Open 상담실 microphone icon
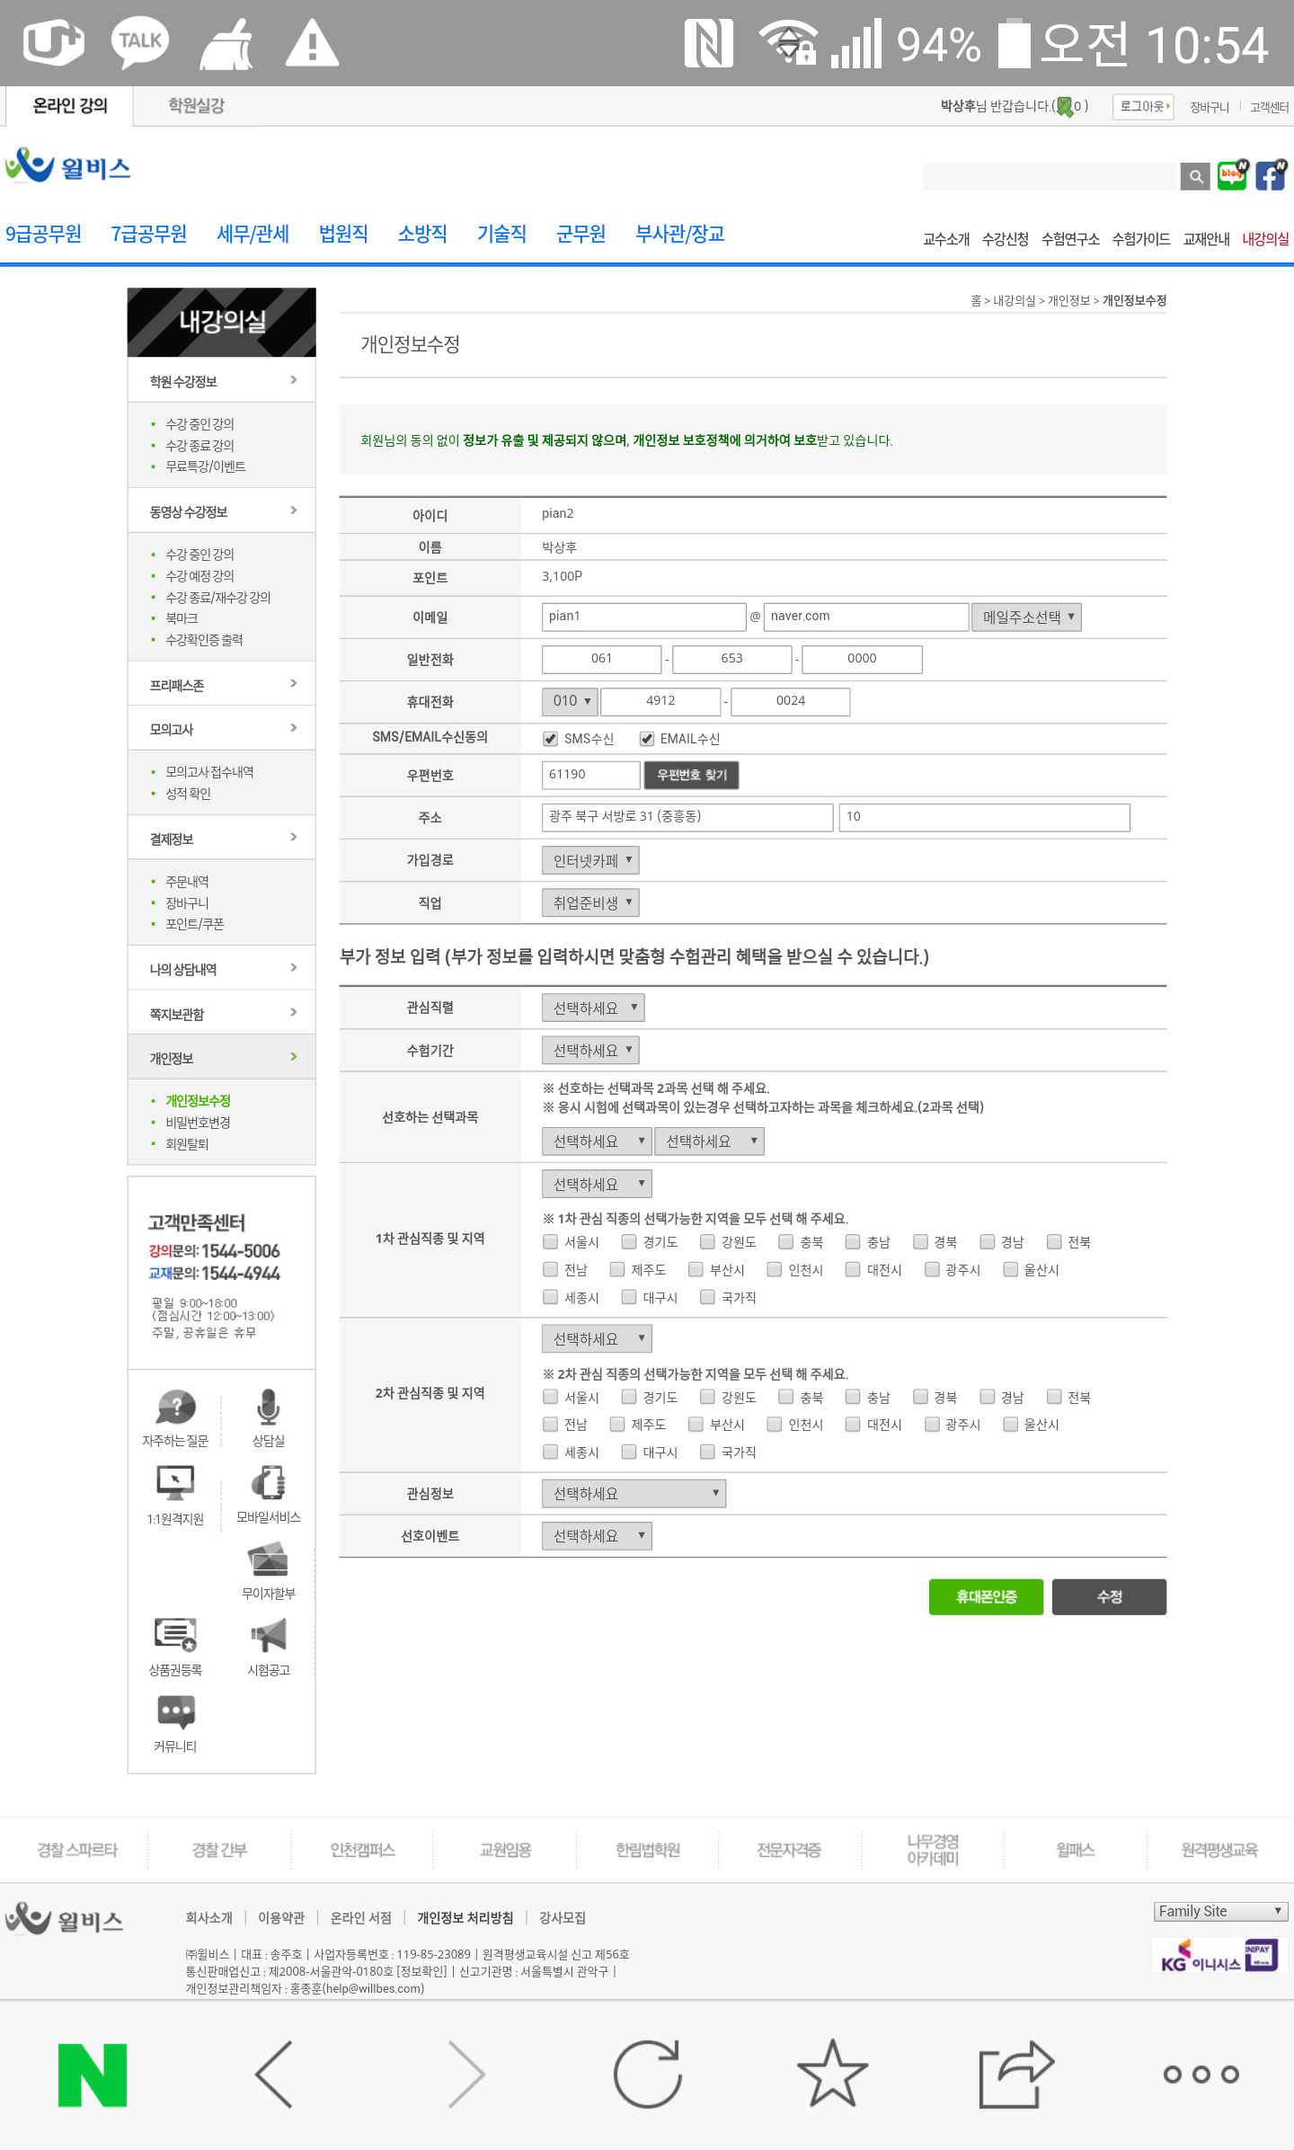The width and height of the screenshot is (1294, 2150). point(268,1408)
